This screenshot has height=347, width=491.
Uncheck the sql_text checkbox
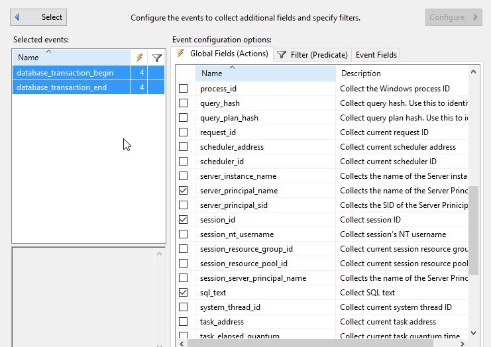[x=184, y=293]
